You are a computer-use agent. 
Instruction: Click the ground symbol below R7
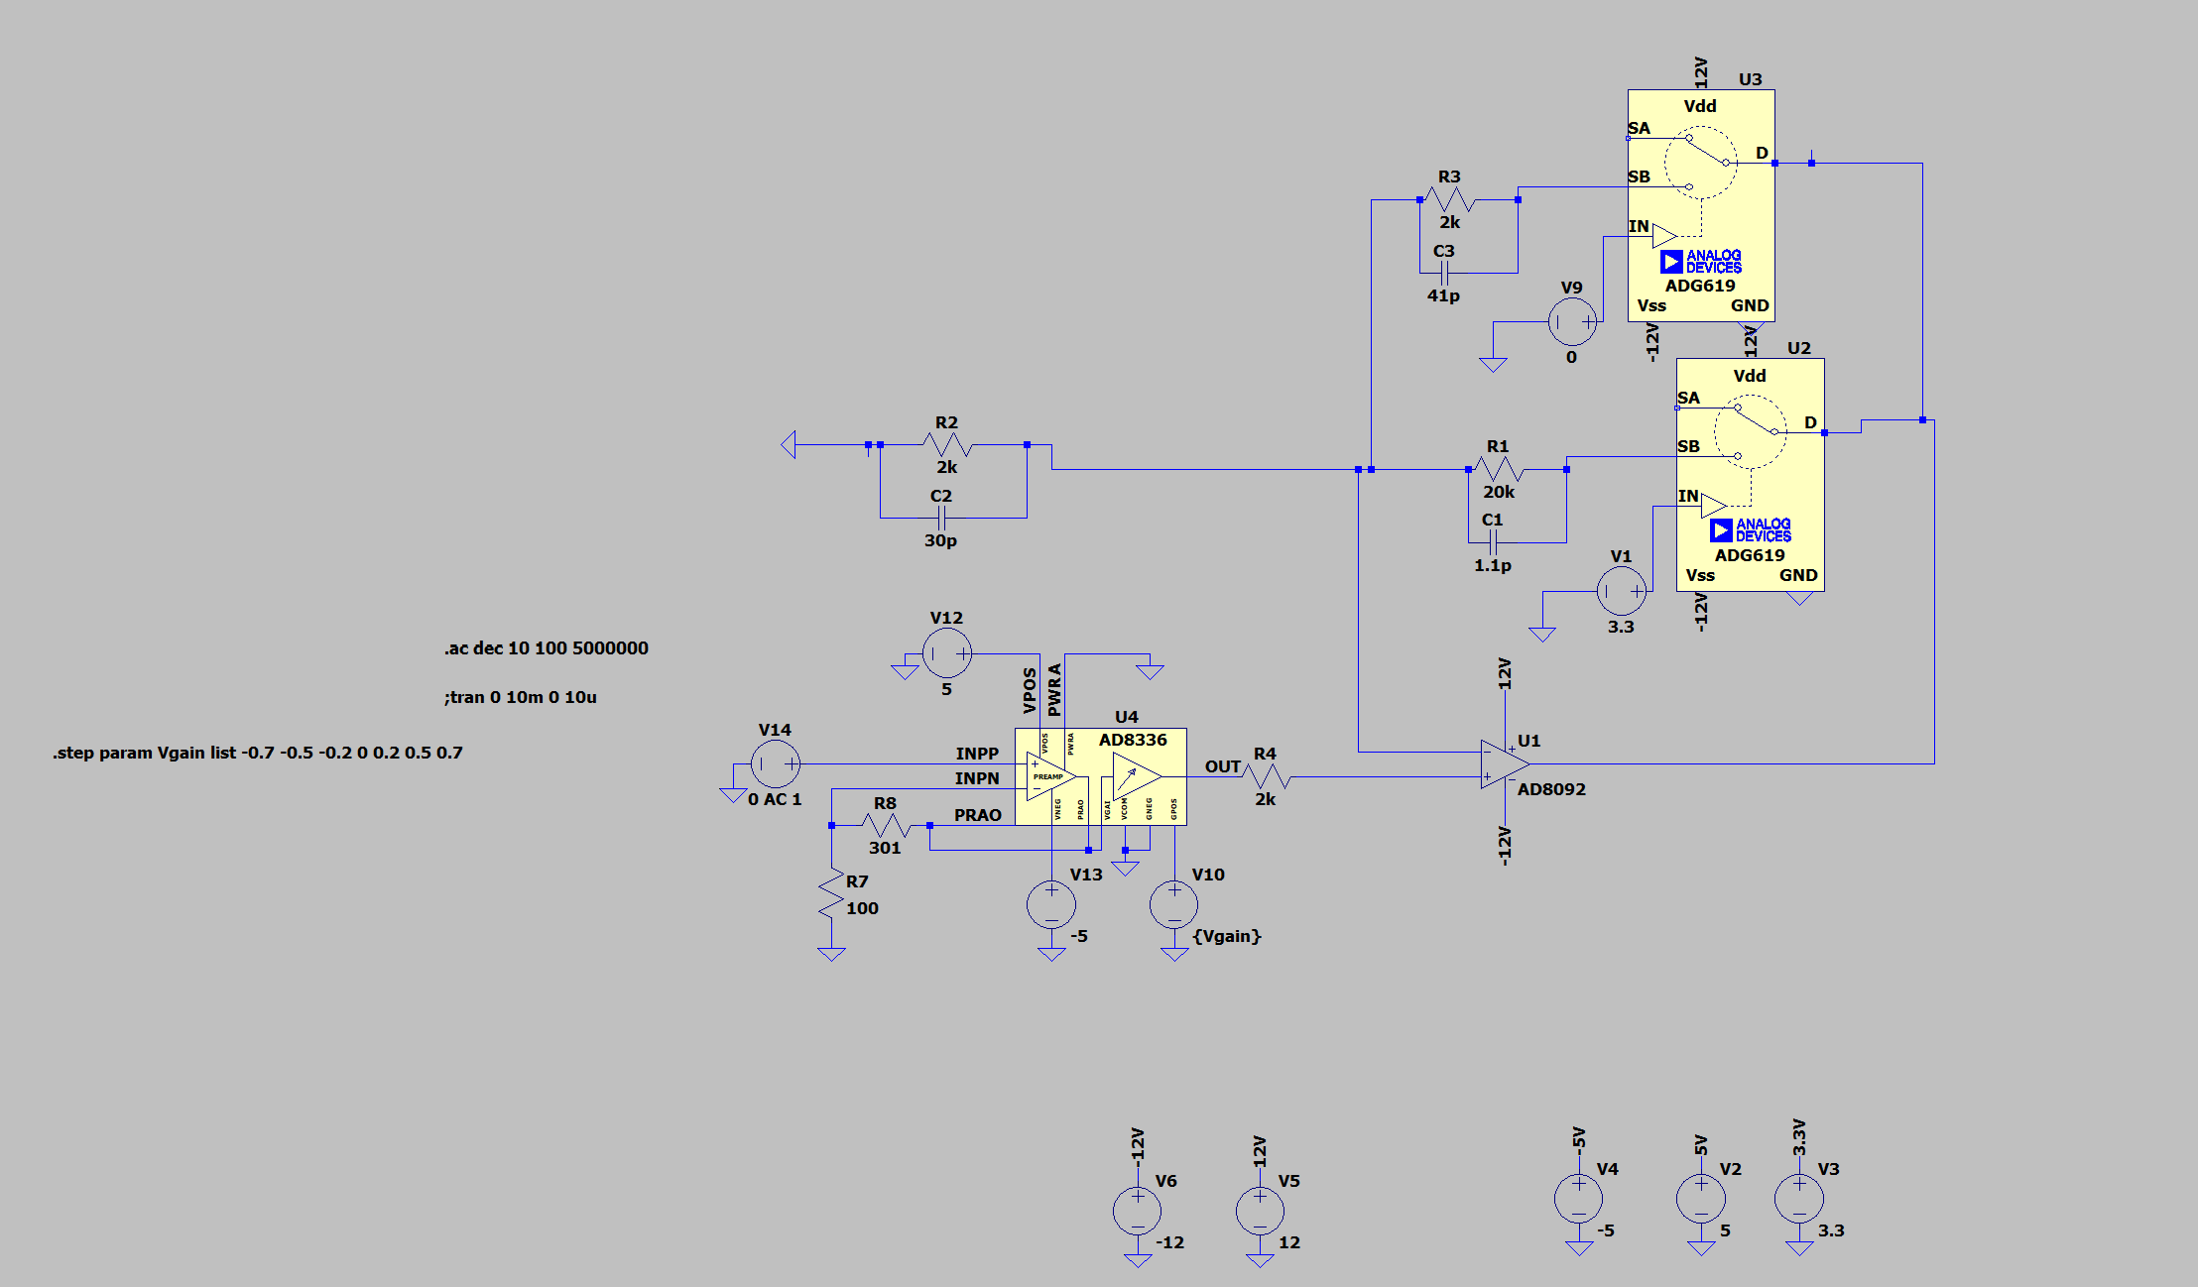click(831, 954)
